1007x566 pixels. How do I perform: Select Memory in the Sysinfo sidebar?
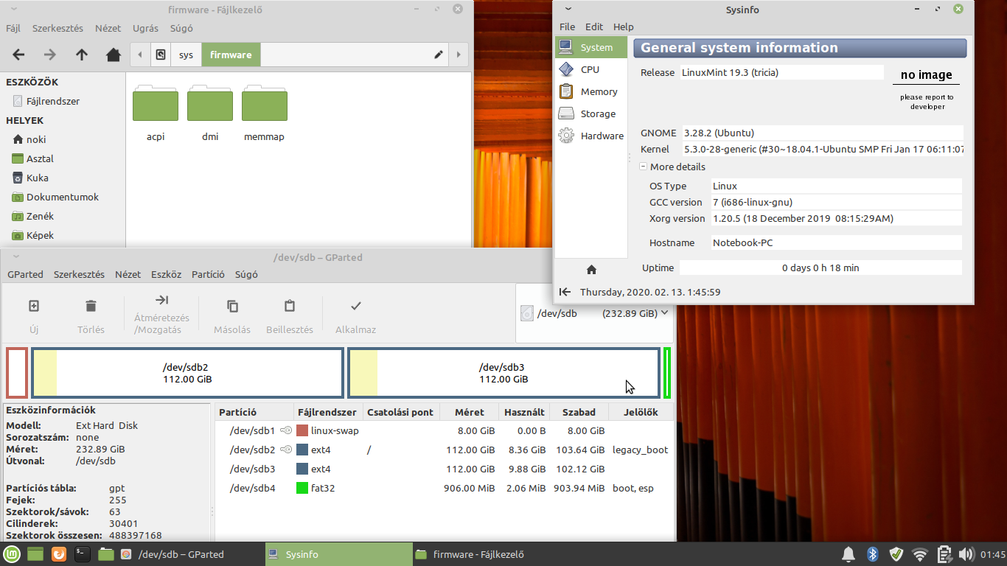[591, 91]
